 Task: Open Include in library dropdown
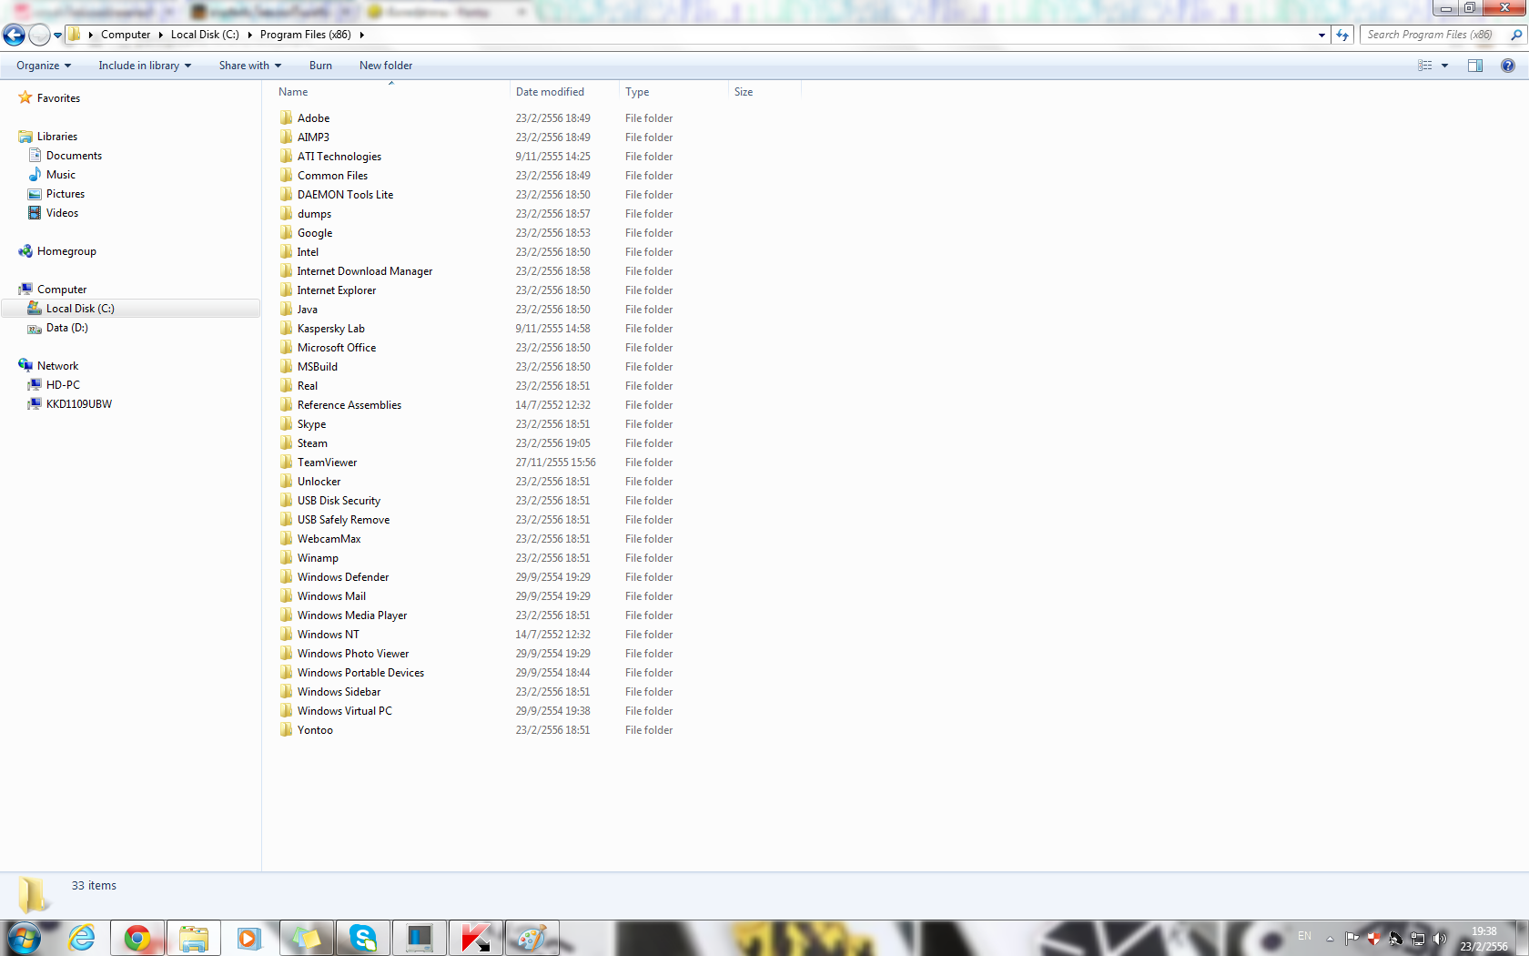point(145,66)
